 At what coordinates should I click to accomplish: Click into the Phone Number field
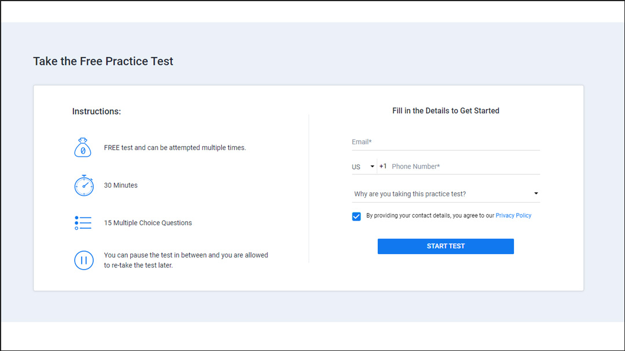463,167
